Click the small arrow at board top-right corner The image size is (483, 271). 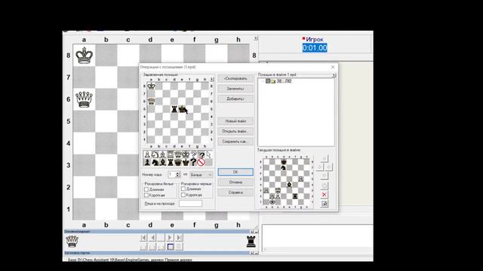click(256, 38)
